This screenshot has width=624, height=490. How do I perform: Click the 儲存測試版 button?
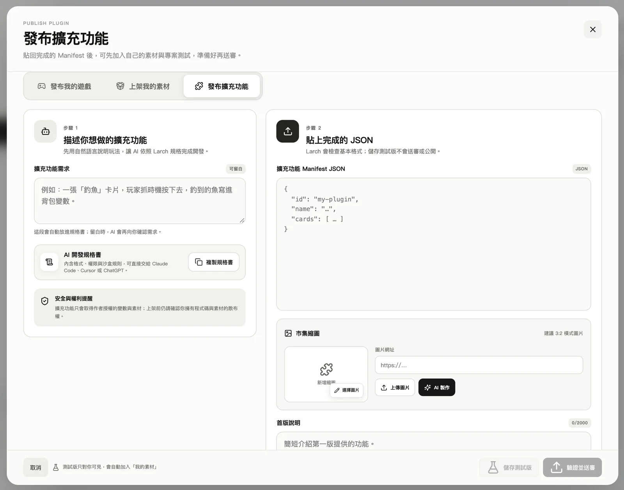point(509,467)
